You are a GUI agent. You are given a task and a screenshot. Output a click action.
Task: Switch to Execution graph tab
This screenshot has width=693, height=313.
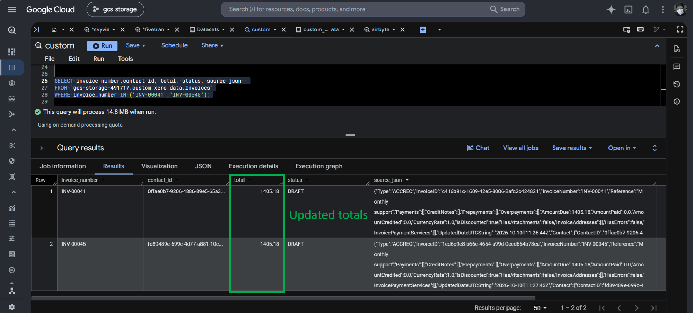319,166
